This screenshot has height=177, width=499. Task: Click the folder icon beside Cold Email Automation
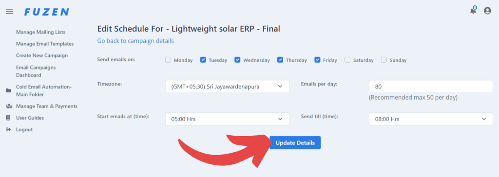click(8, 90)
